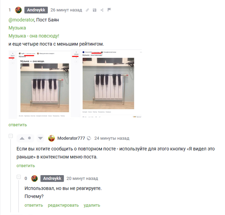This screenshot has width=225, height=215.
Task: Reply to Moderator777 via 'ответить'
Action: click(26, 165)
